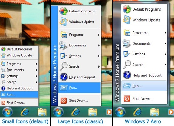The image size is (174, 126).
Task: Expand Settings arrow in Aero menu
Action: tap(165, 54)
